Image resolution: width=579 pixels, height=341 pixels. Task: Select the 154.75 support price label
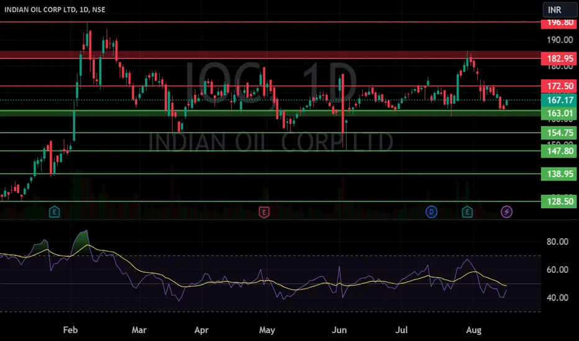pyautogui.click(x=559, y=133)
